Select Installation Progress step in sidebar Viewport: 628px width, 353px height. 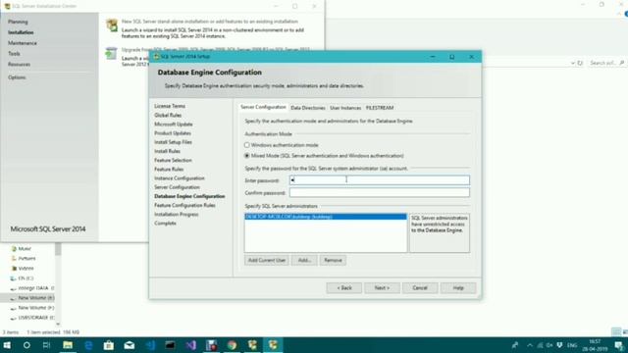click(x=177, y=215)
